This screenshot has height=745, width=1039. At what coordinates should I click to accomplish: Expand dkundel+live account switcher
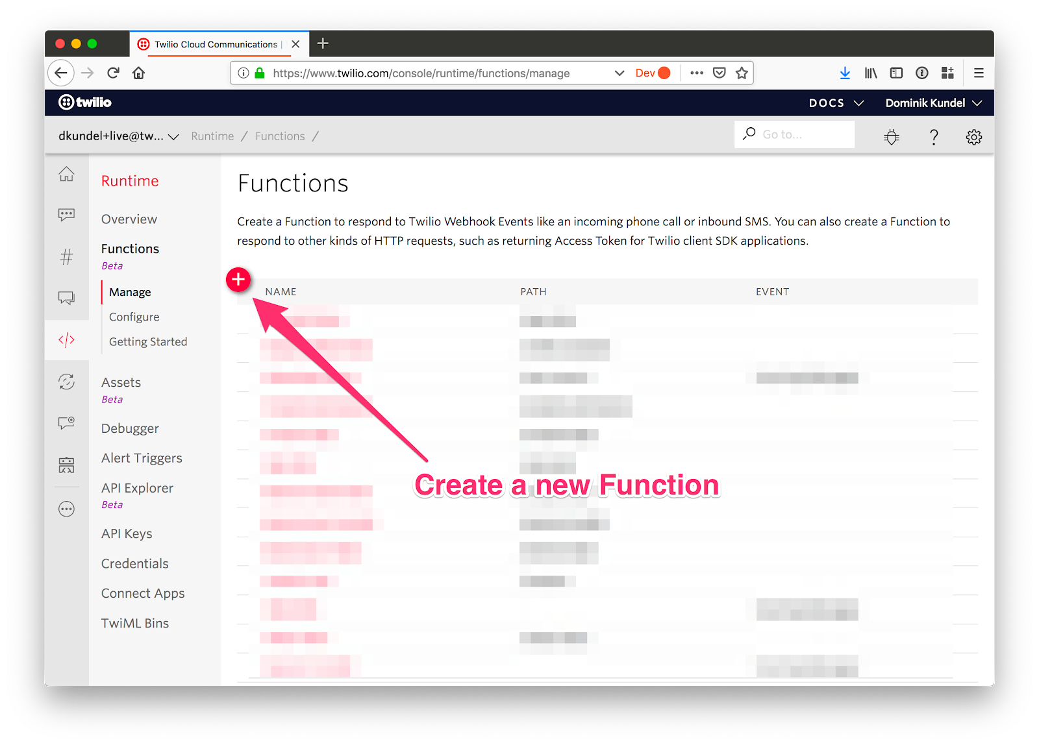[x=118, y=136]
